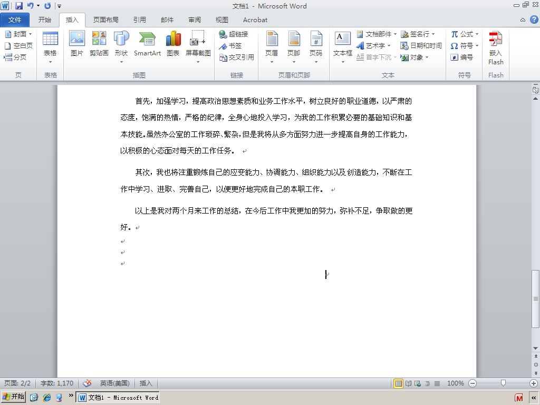Open the File (文件) tab

(15, 20)
